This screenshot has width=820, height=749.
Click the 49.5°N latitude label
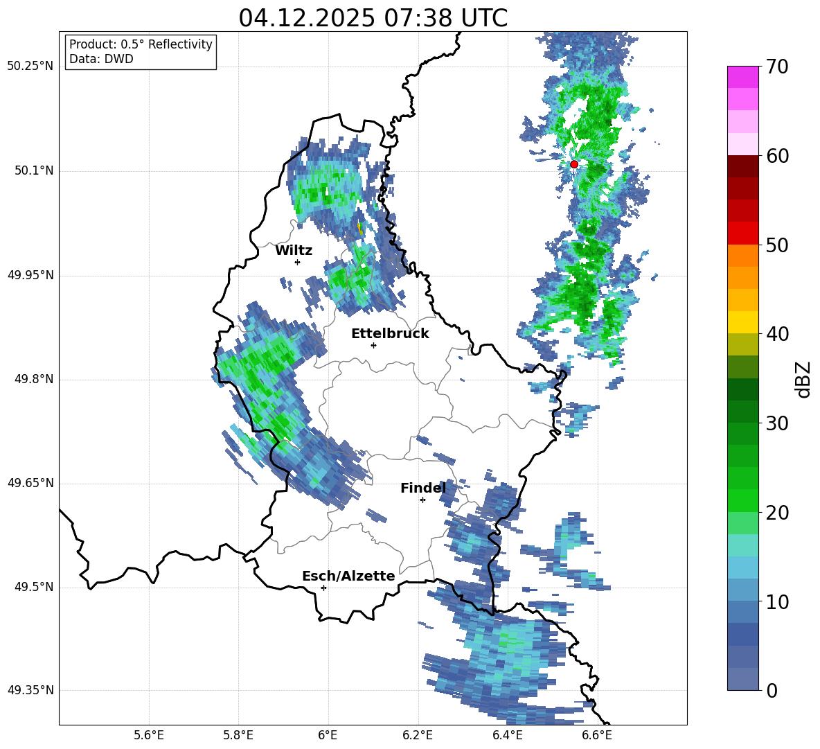(34, 587)
